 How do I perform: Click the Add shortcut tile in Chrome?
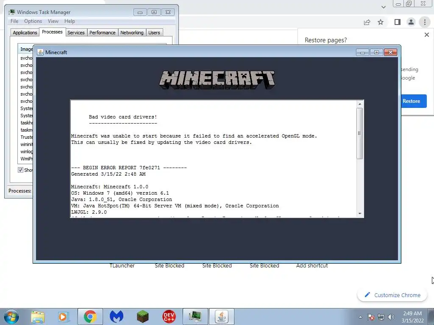click(312, 266)
